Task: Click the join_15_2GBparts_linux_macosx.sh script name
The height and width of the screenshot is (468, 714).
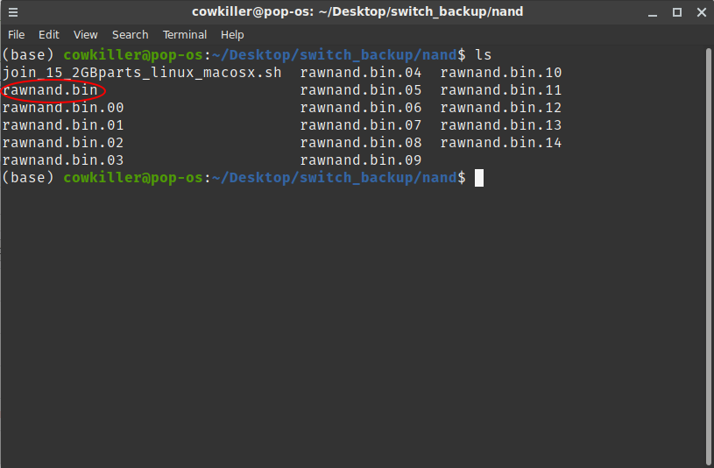Action: (x=142, y=73)
